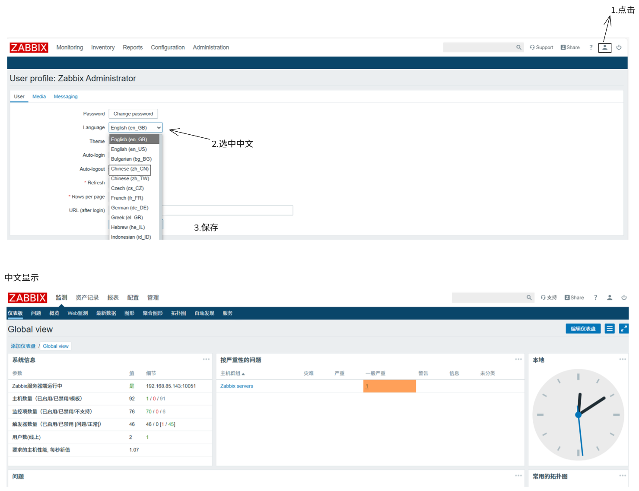Image resolution: width=639 pixels, height=491 pixels.
Task: Open the Inventory menu
Action: pos(103,48)
